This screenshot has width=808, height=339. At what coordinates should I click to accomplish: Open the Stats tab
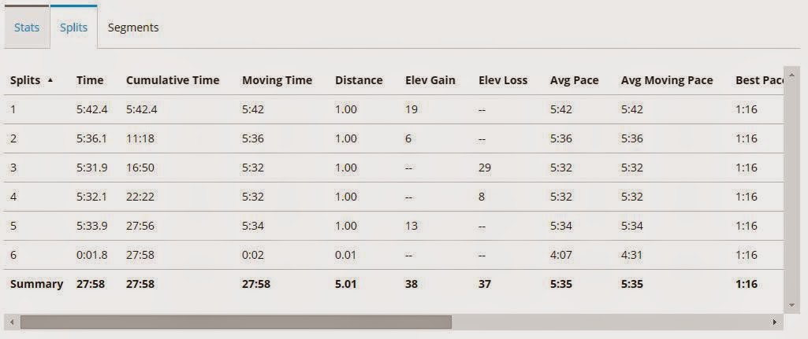(27, 28)
